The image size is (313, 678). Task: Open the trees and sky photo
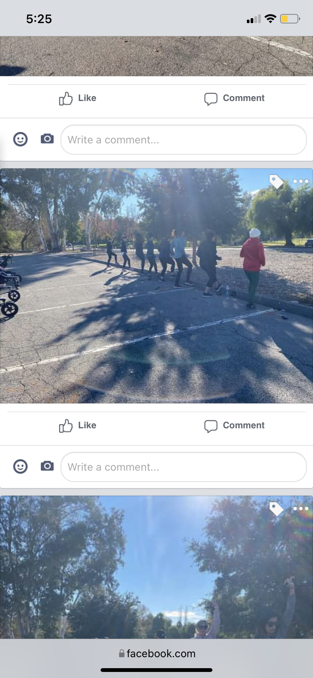click(x=156, y=568)
